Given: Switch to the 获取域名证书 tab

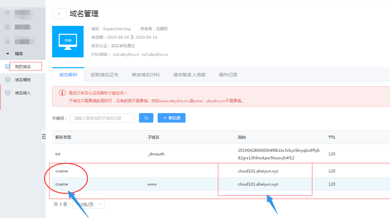Looking at the screenshot, I should pyautogui.click(x=104, y=75).
